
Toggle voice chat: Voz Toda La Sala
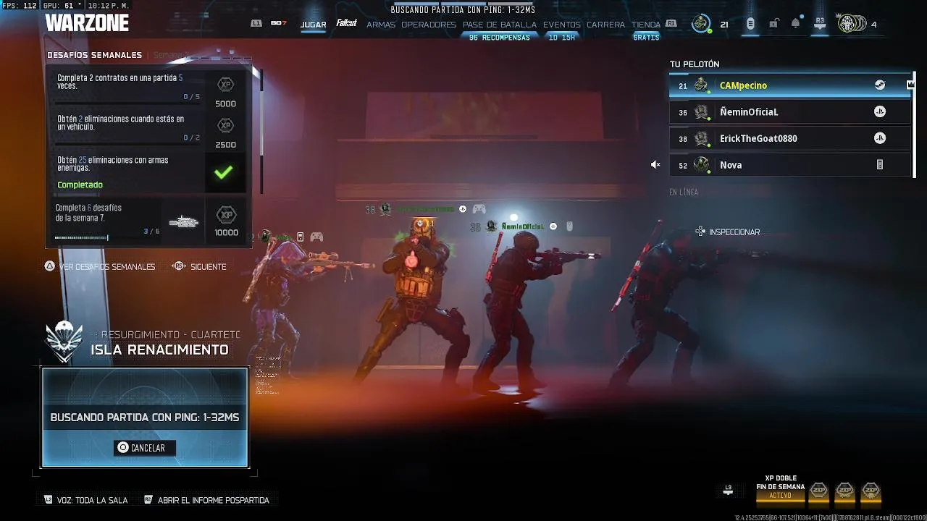pos(85,500)
